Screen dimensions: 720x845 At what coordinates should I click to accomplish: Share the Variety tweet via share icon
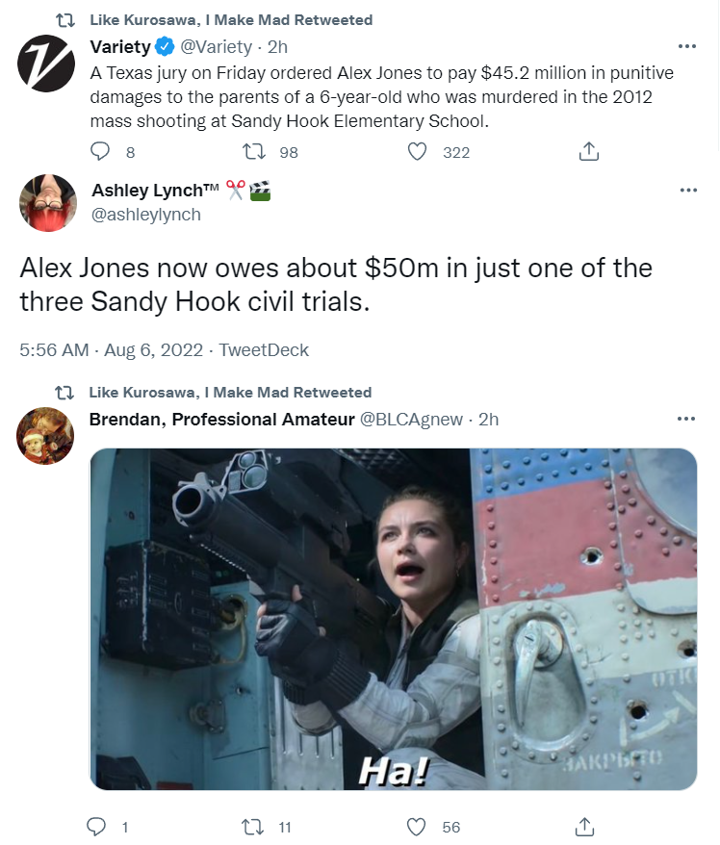pos(588,151)
